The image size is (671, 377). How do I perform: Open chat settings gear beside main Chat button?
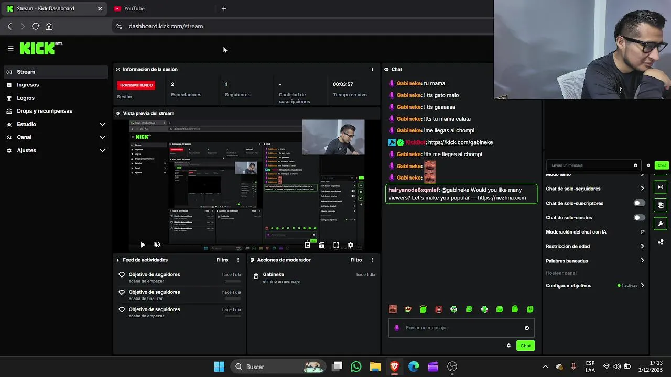508,346
